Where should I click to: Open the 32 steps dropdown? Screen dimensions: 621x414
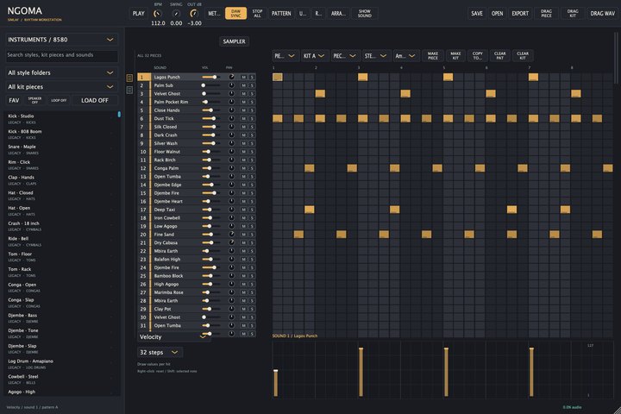point(160,352)
